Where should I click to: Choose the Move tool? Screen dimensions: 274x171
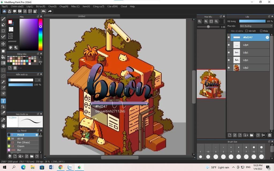3,44
